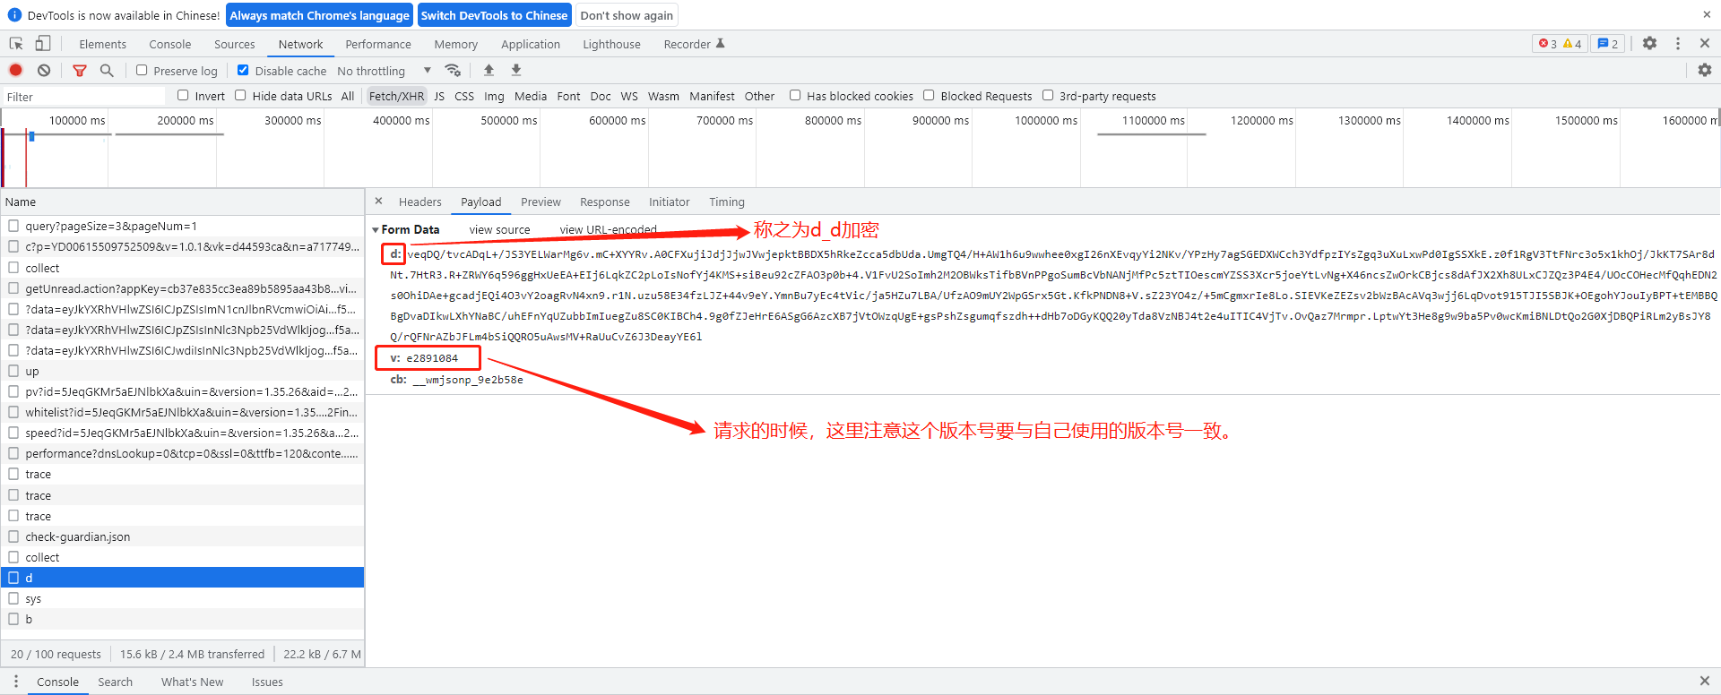Check the Hide data URLs option
Image resolution: width=1721 pixels, height=695 pixels.
[240, 96]
